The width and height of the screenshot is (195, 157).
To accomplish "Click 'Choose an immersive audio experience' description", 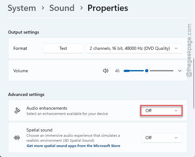I will point(73,138).
